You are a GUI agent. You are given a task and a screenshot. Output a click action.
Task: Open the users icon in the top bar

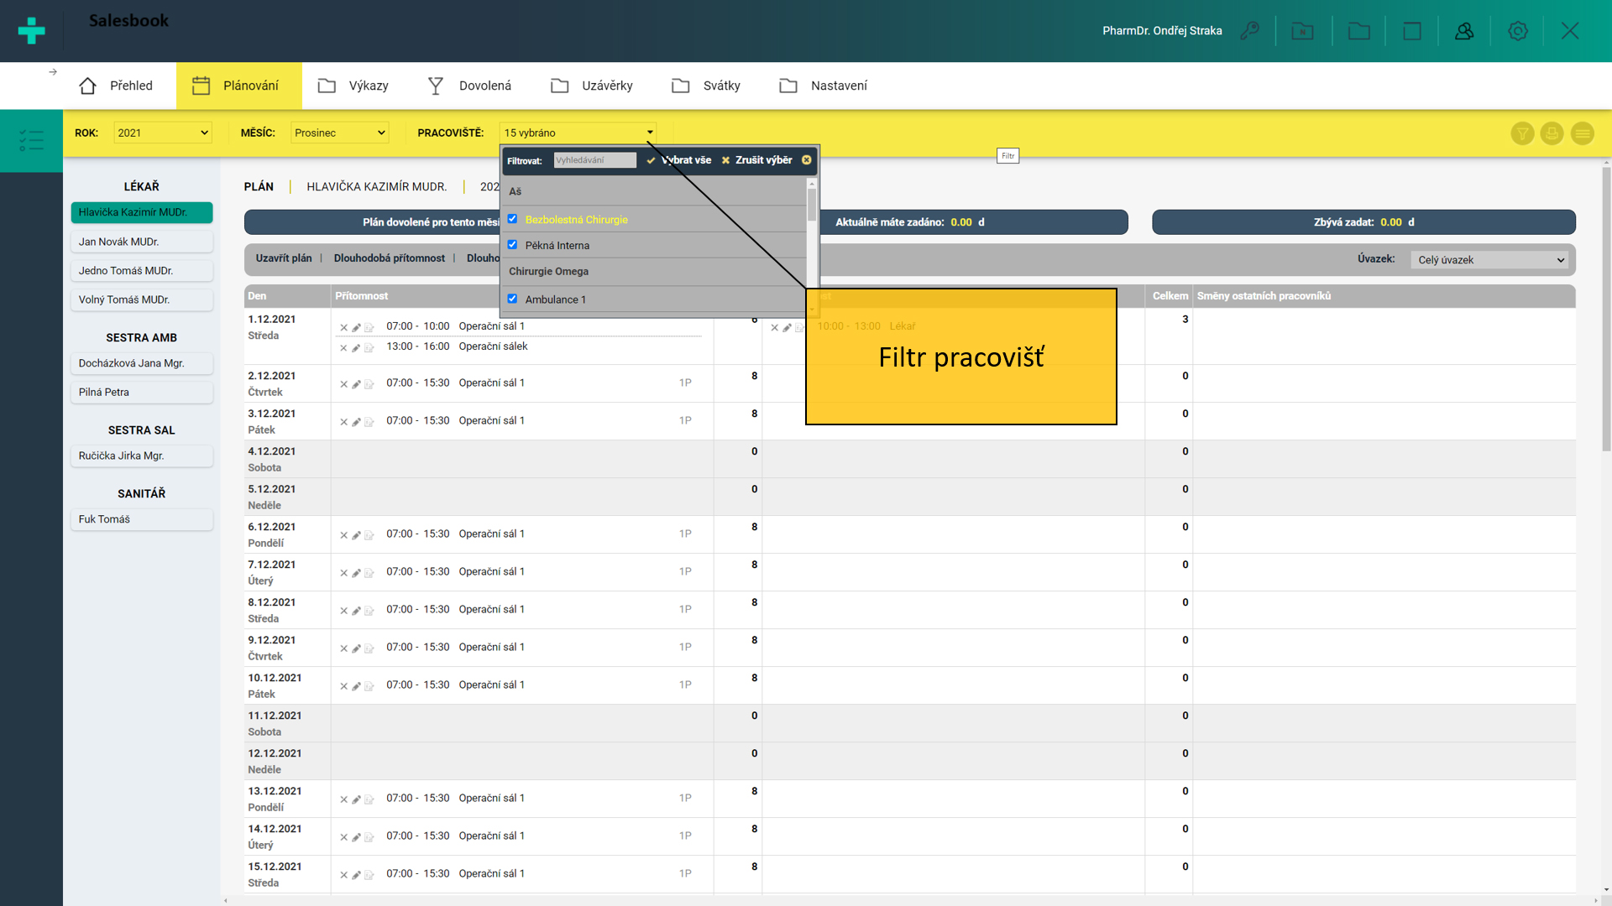coord(1464,31)
